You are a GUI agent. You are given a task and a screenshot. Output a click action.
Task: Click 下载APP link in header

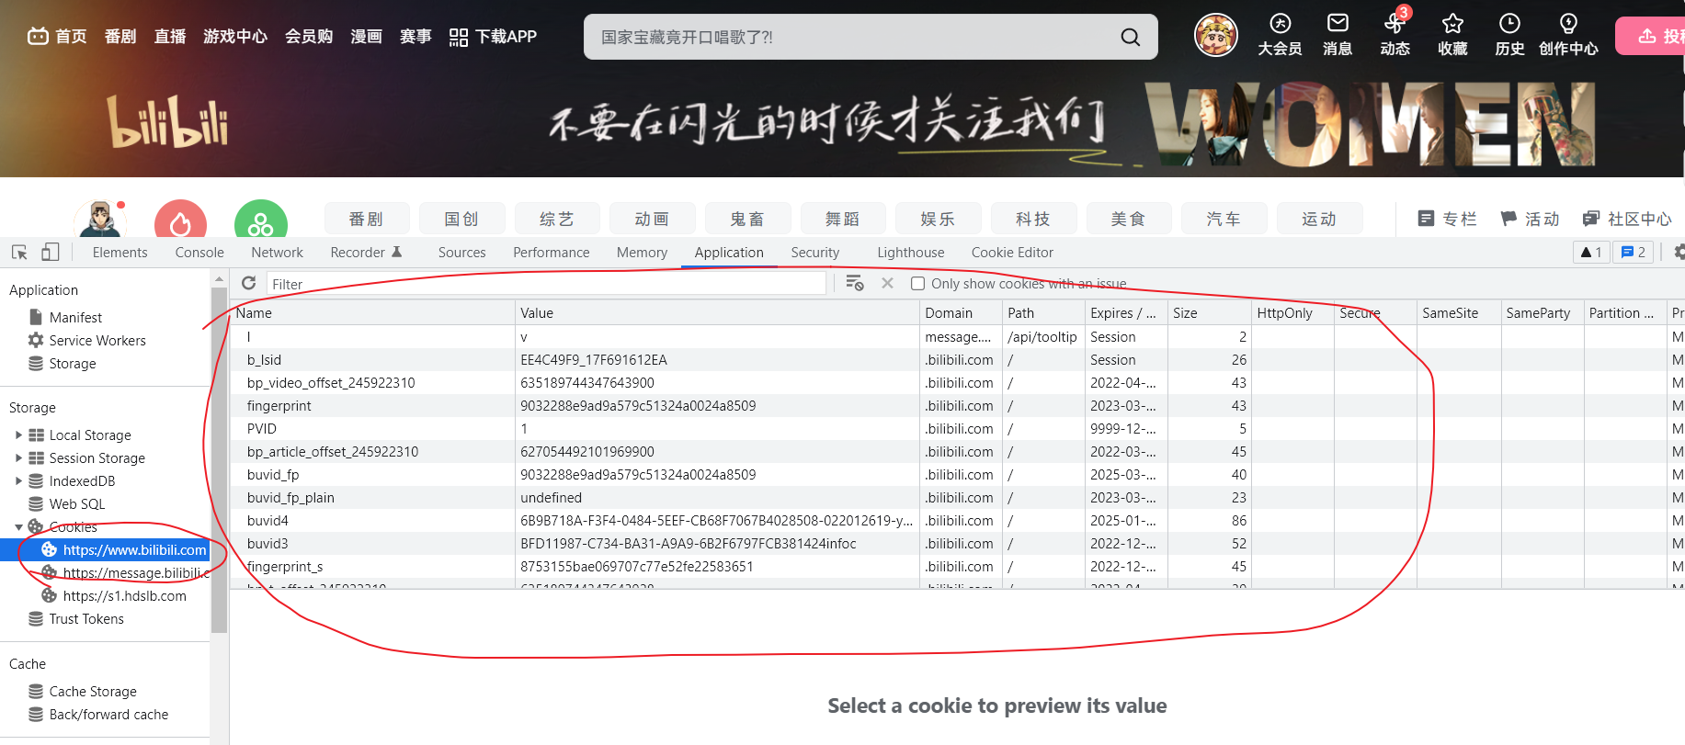coord(493,37)
